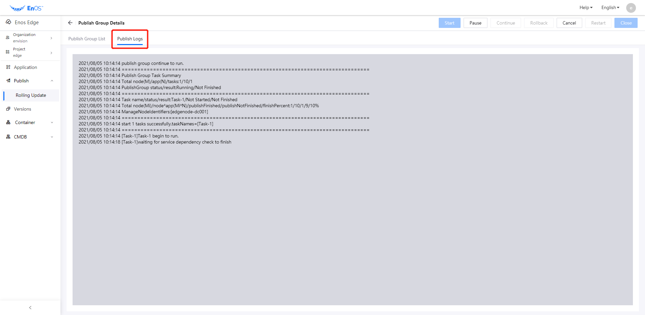
Task: Collapse the Publish submenu chevron
Action: 52,81
